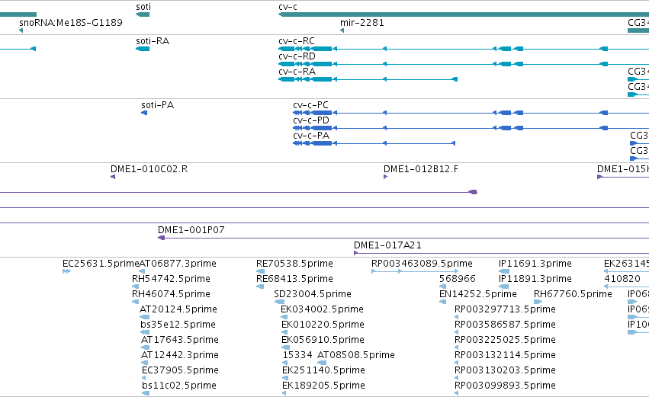Select the AT17643.5prime EST label

point(180,340)
